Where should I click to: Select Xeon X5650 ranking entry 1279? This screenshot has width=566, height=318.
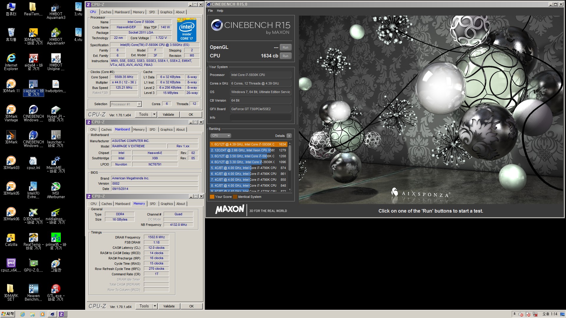[248, 150]
